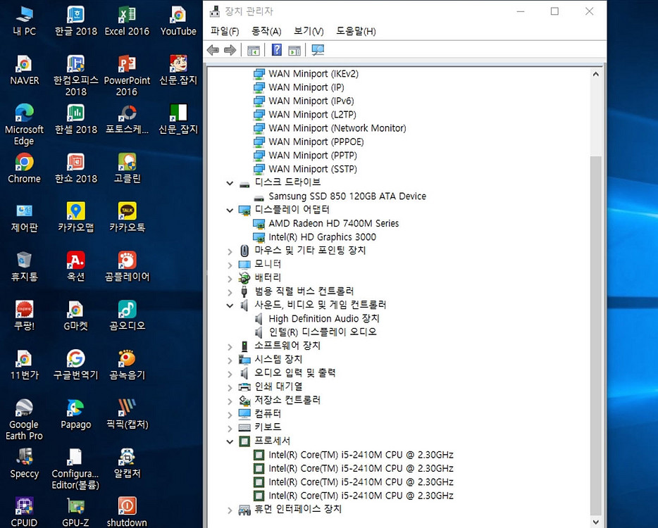Screen dimensions: 658x528
Task: Collapse the 디스플레이 어댑터 category
Action: click(230, 210)
